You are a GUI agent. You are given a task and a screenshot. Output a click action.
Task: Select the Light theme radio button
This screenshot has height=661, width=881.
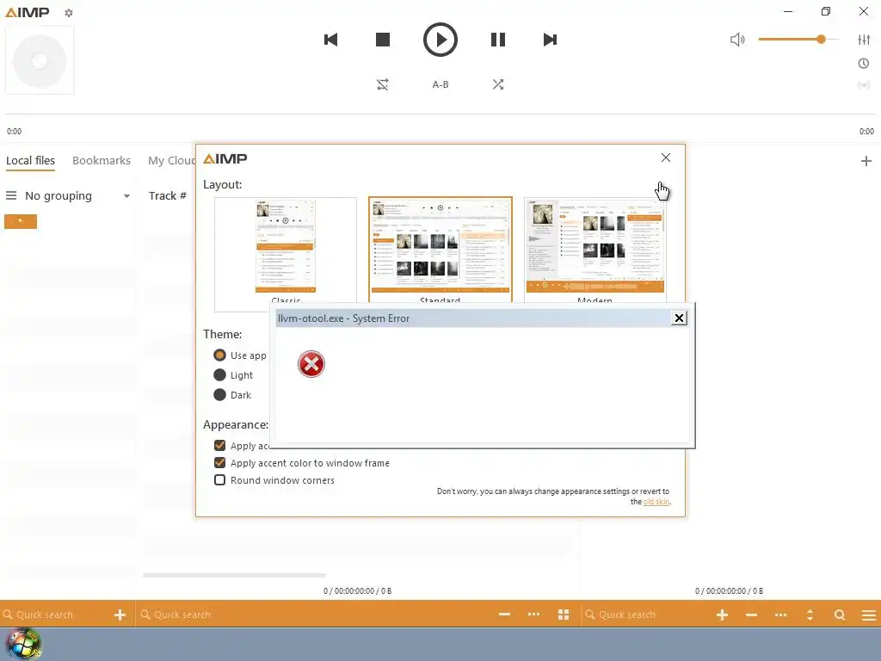click(x=219, y=375)
